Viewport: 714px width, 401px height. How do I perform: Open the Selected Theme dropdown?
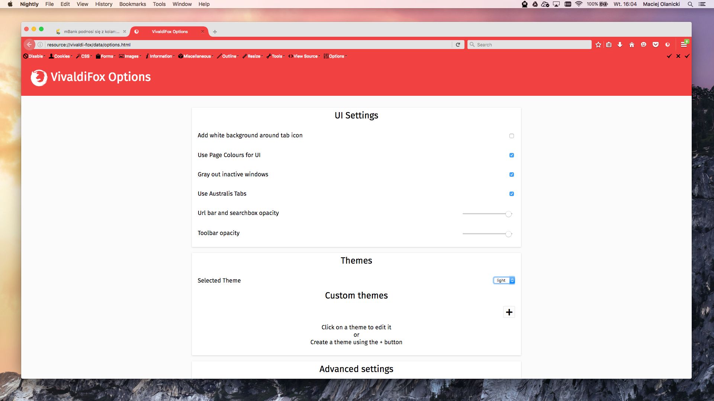point(504,280)
